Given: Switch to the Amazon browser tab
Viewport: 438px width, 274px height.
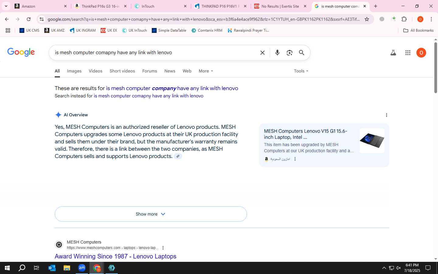Looking at the screenshot, I should pos(41,6).
